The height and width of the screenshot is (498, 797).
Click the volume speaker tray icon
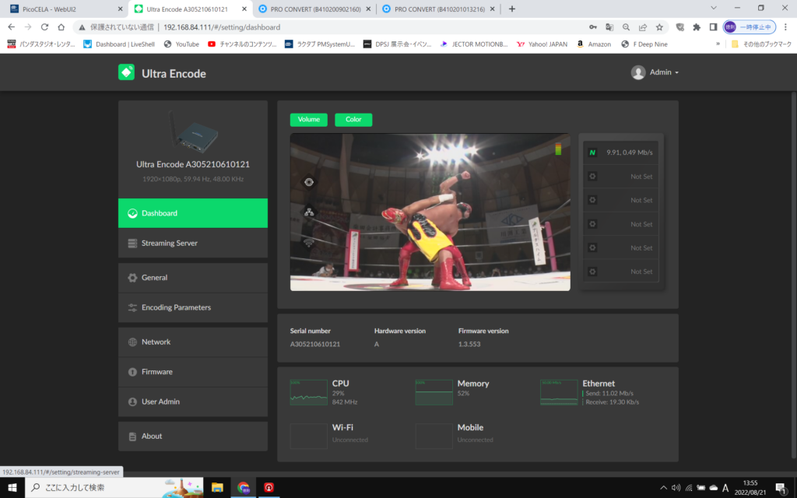coord(676,488)
